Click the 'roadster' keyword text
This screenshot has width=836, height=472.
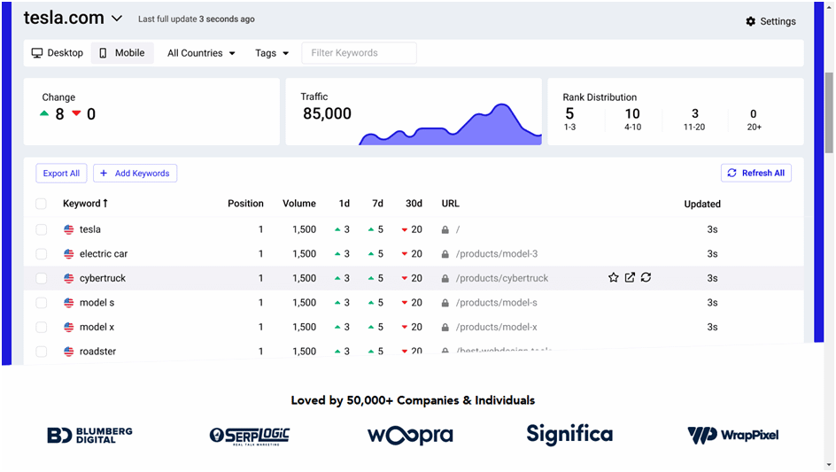(x=97, y=352)
